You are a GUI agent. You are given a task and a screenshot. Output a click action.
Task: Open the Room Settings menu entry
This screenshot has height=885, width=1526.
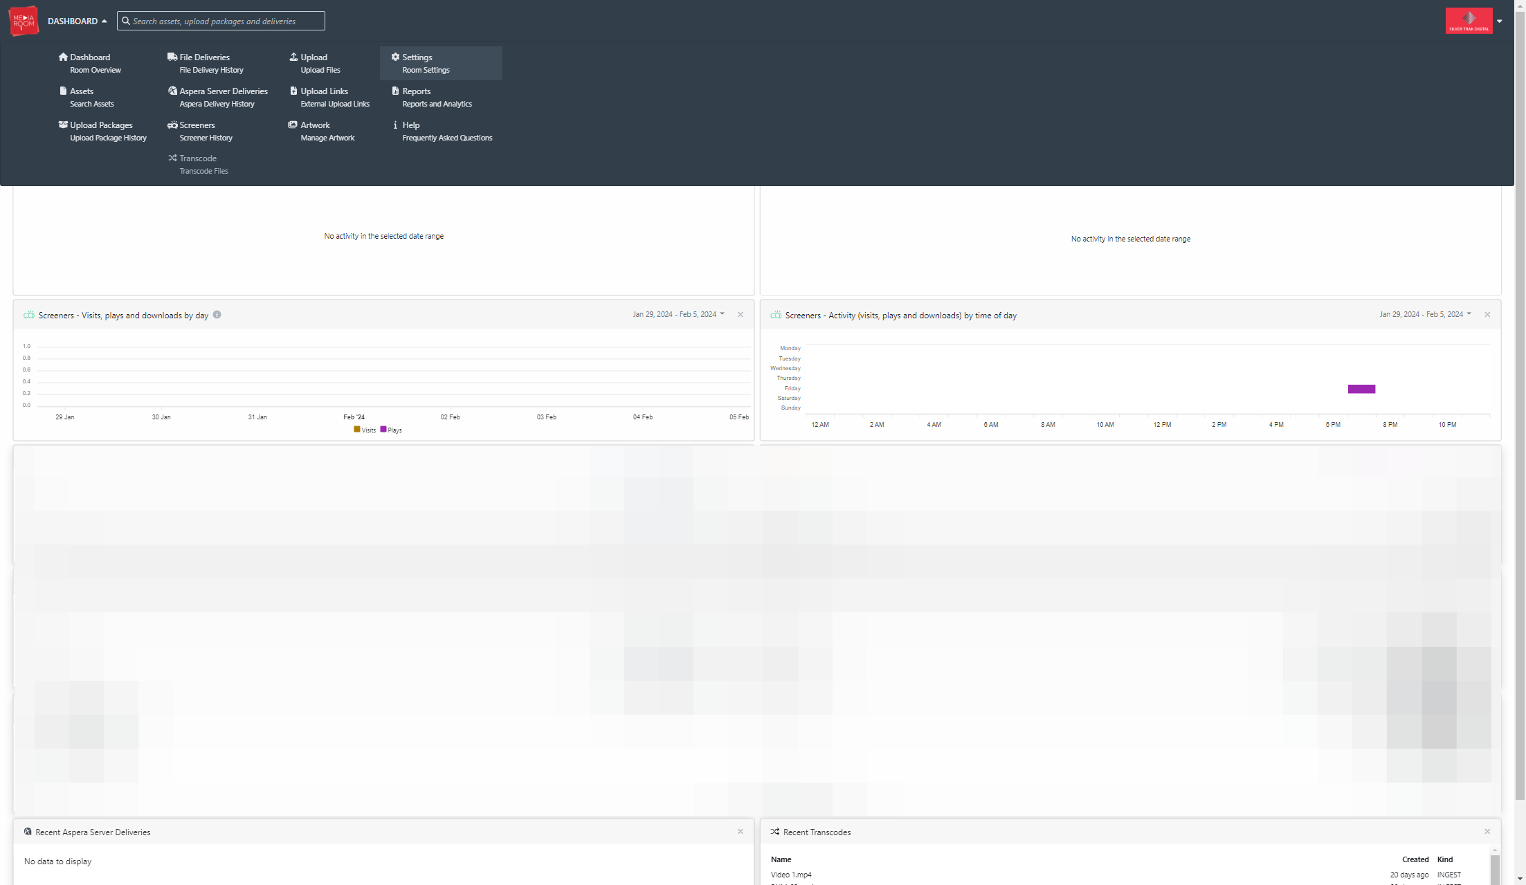click(x=426, y=70)
